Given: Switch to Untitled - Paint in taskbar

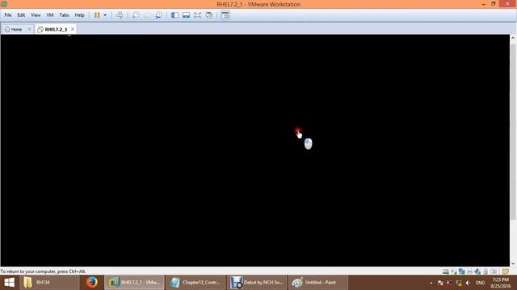Looking at the screenshot, I should (318, 283).
